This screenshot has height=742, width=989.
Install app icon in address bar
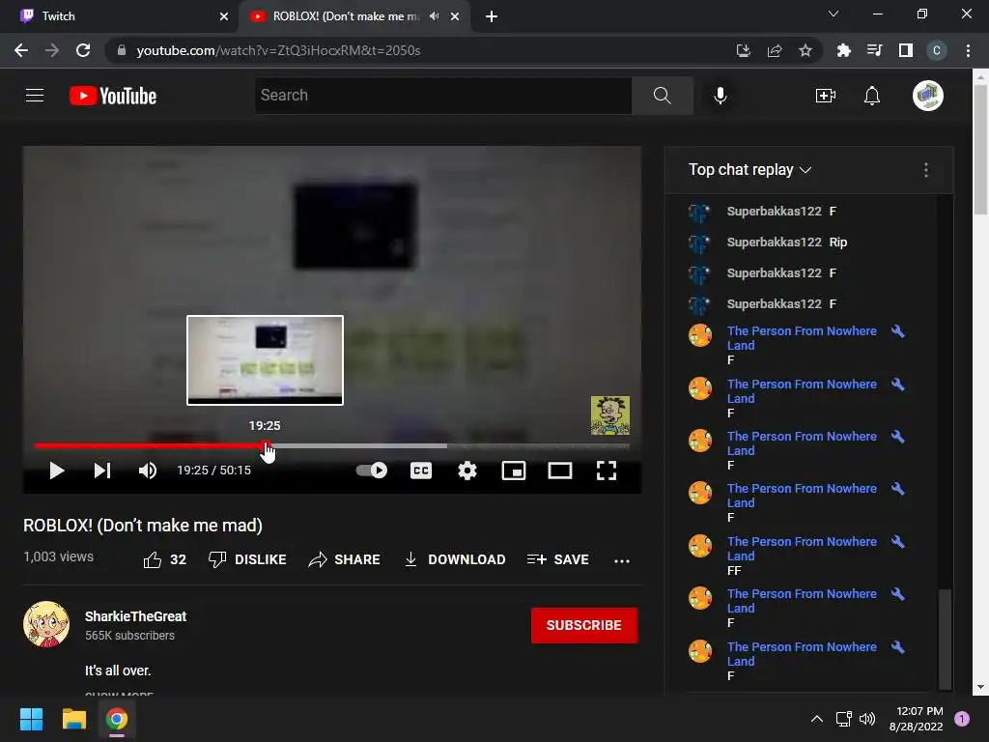tap(743, 50)
